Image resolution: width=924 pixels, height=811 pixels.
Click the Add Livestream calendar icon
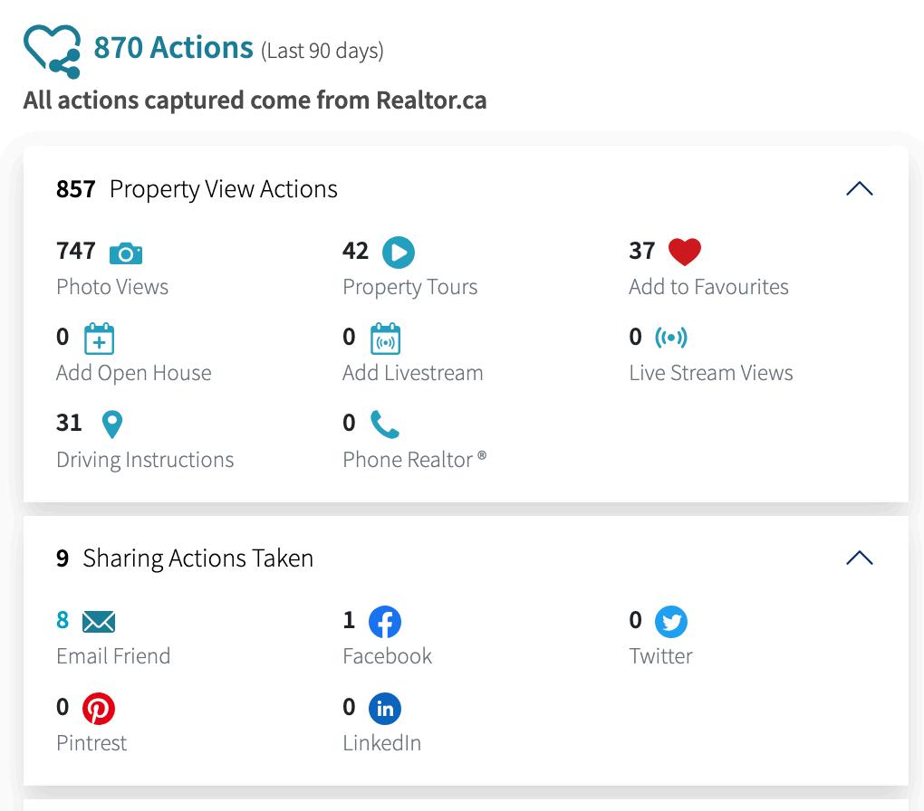(x=385, y=339)
